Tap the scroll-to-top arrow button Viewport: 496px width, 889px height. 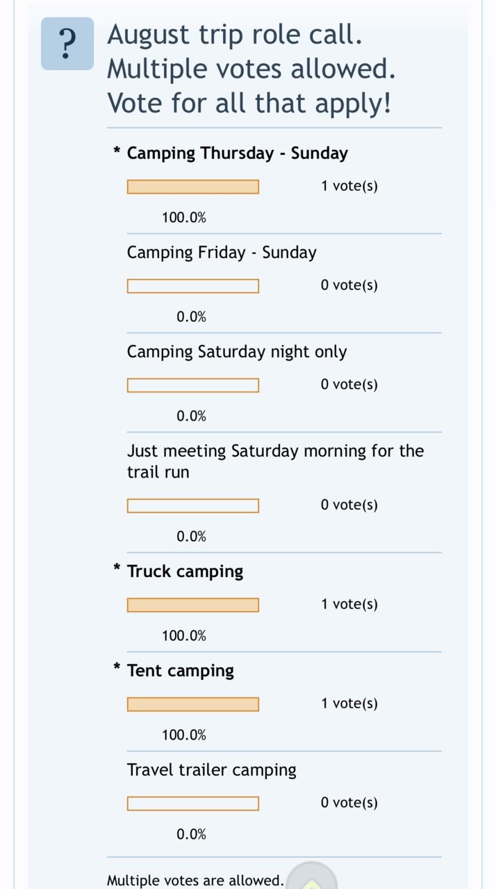point(312,876)
